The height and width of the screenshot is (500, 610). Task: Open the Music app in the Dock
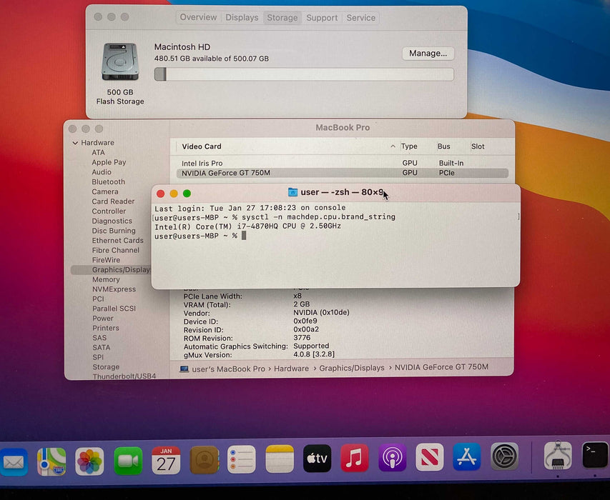[x=355, y=458]
